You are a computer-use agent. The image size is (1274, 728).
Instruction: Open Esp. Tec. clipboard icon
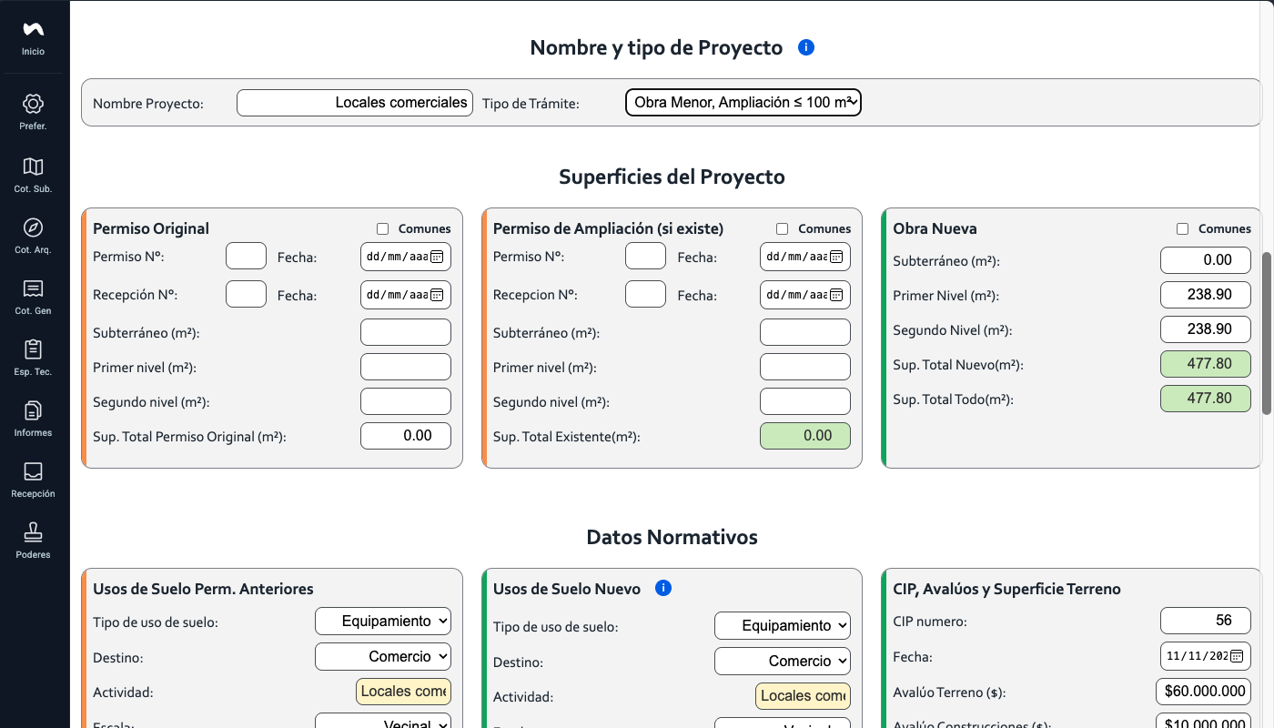point(33,349)
